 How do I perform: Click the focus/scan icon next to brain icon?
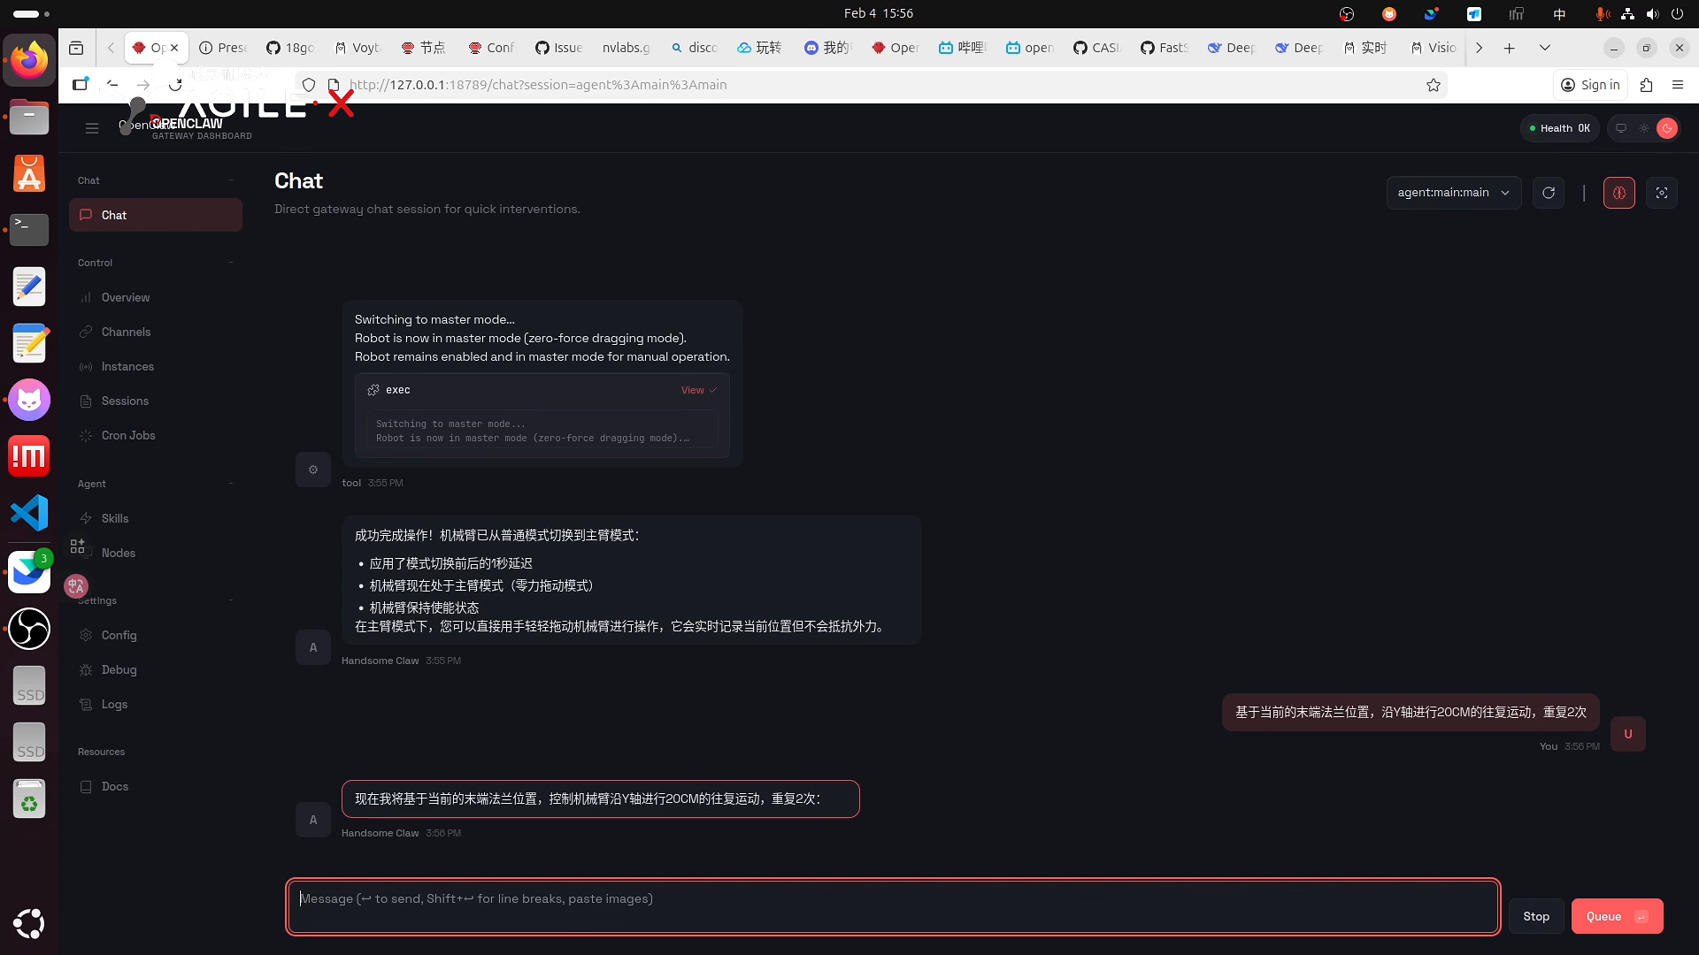pos(1662,193)
